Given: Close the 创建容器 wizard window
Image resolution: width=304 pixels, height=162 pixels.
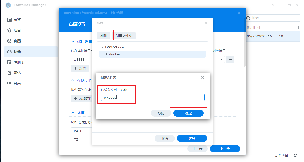Looking at the screenshot, I should [239, 13].
